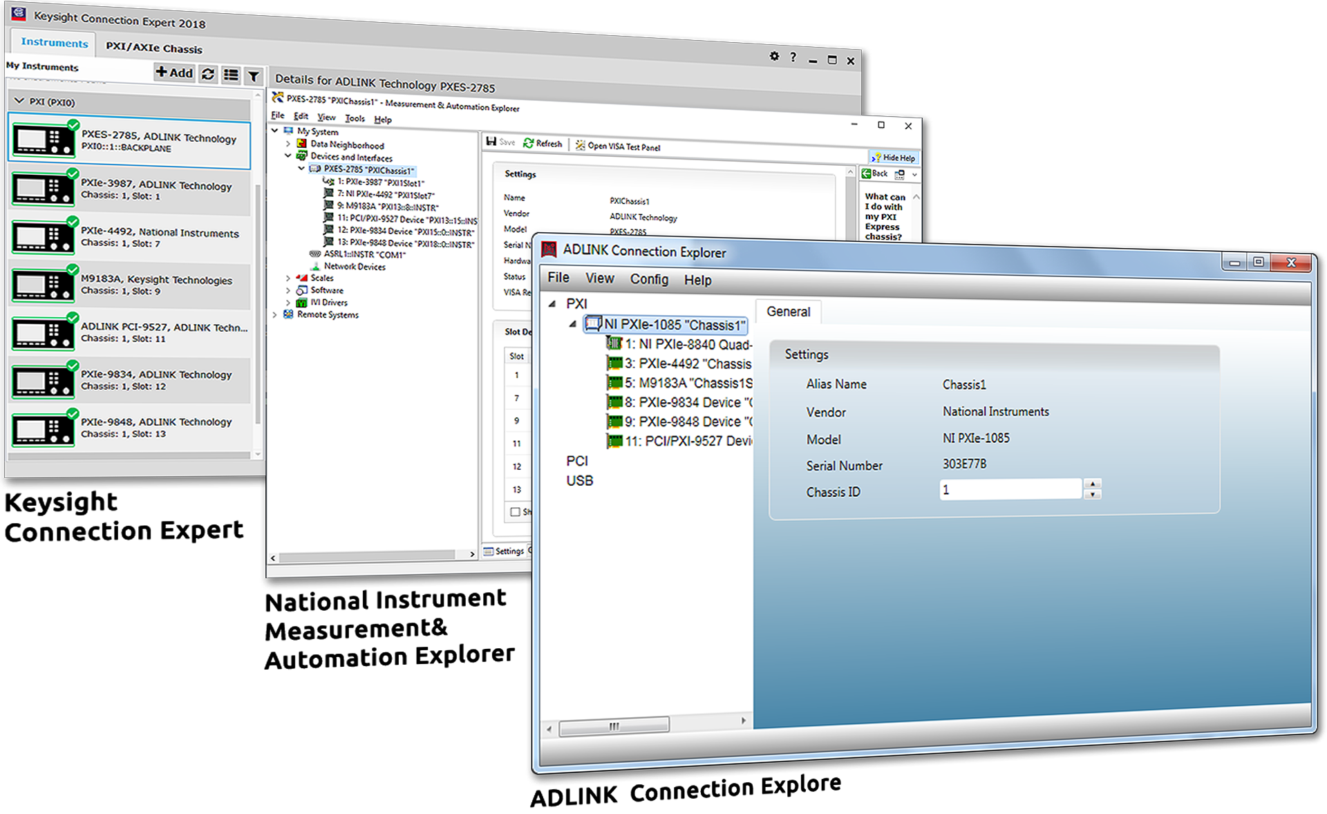This screenshot has height=814, width=1327.
Task: Open Edit menu in NI MAX
Action: click(301, 116)
